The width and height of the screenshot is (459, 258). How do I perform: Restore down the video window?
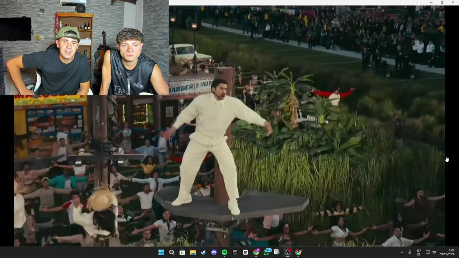442,3
